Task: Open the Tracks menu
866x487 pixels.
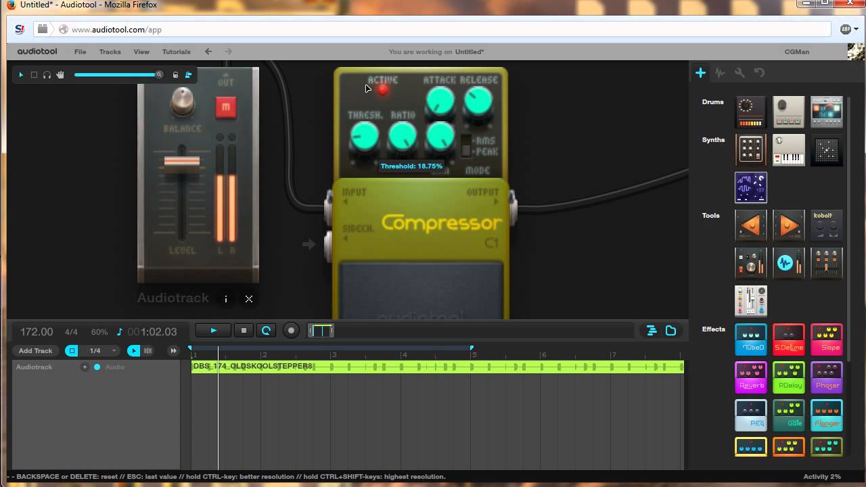Action: pos(110,51)
